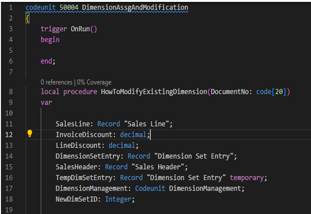Click the 'NewDimSetID' variable name

click(x=76, y=199)
